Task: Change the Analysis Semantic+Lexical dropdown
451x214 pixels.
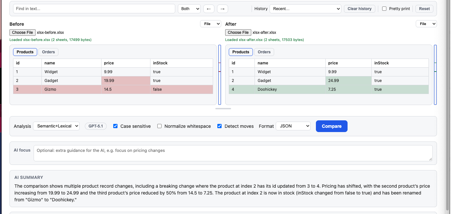Action: coord(56,126)
